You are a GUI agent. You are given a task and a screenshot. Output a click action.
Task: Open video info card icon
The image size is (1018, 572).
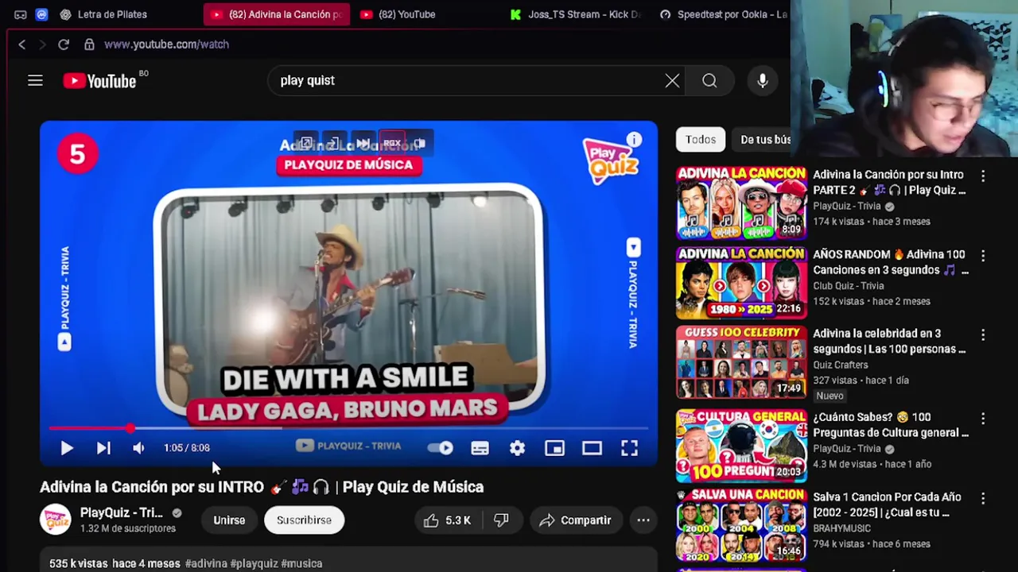[634, 140]
